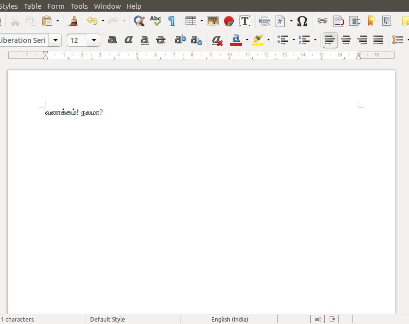Click the Clear Direct Formatting icon
The width and height of the screenshot is (409, 324).
pyautogui.click(x=217, y=40)
